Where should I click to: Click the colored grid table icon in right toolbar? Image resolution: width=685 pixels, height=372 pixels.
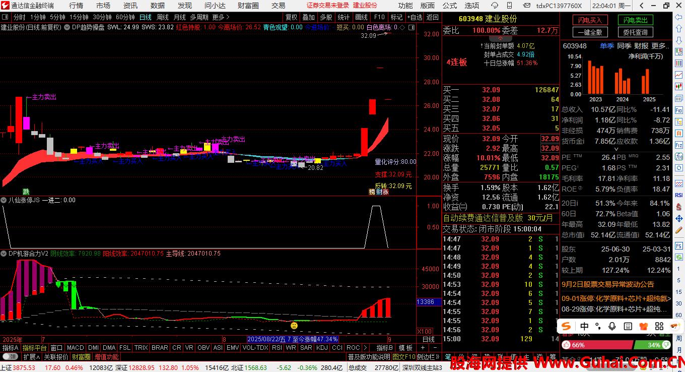678,64
